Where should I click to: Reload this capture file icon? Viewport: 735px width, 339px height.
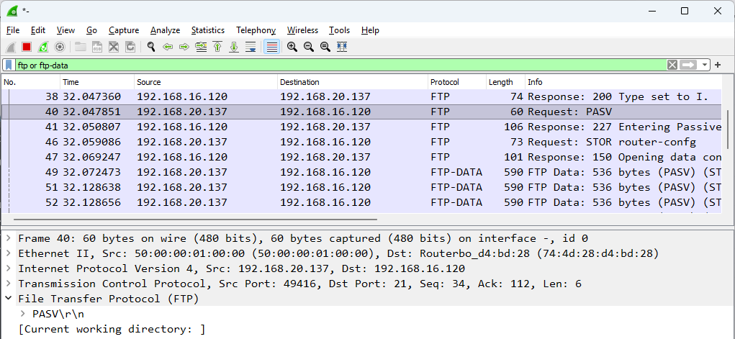click(130, 47)
